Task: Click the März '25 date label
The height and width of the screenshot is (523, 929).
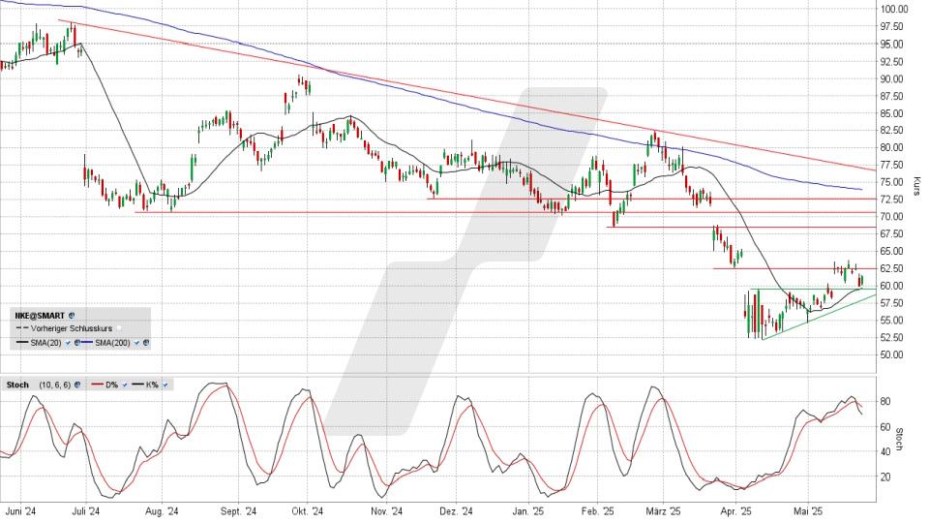Action: tap(664, 511)
